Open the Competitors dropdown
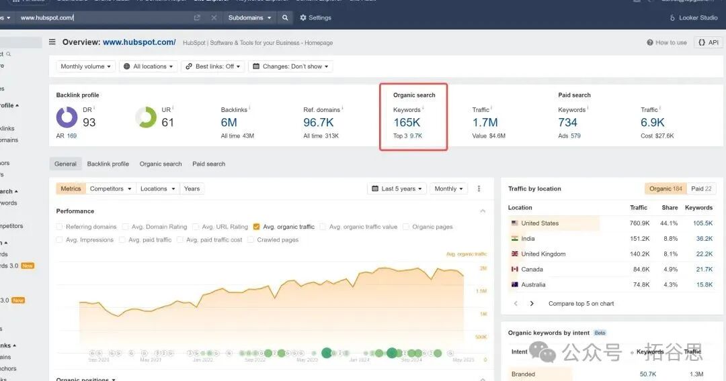This screenshot has height=381, width=726. point(111,188)
